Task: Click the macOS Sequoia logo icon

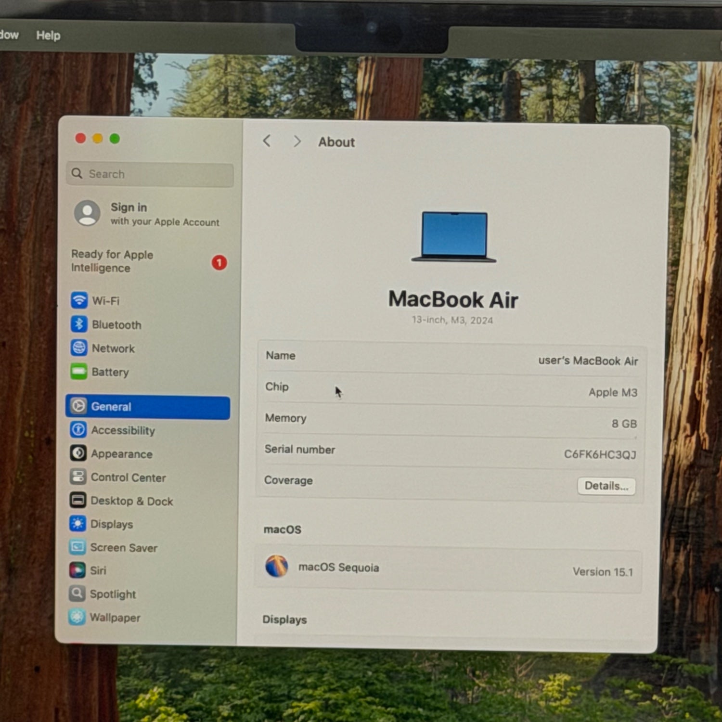Action: 277,566
